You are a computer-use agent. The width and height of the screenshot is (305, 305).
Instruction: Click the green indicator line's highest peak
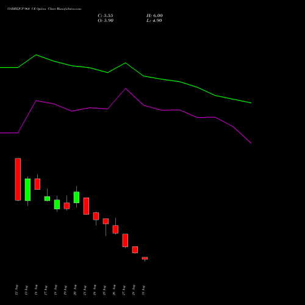[x=36, y=55]
